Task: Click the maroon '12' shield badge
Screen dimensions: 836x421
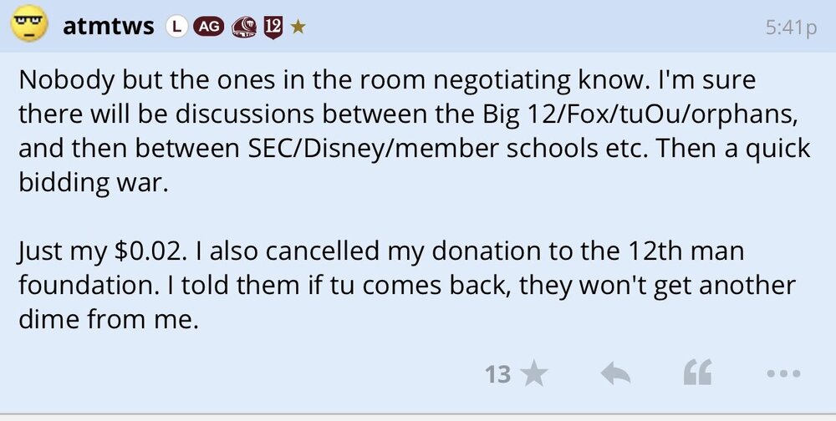Action: (x=273, y=27)
